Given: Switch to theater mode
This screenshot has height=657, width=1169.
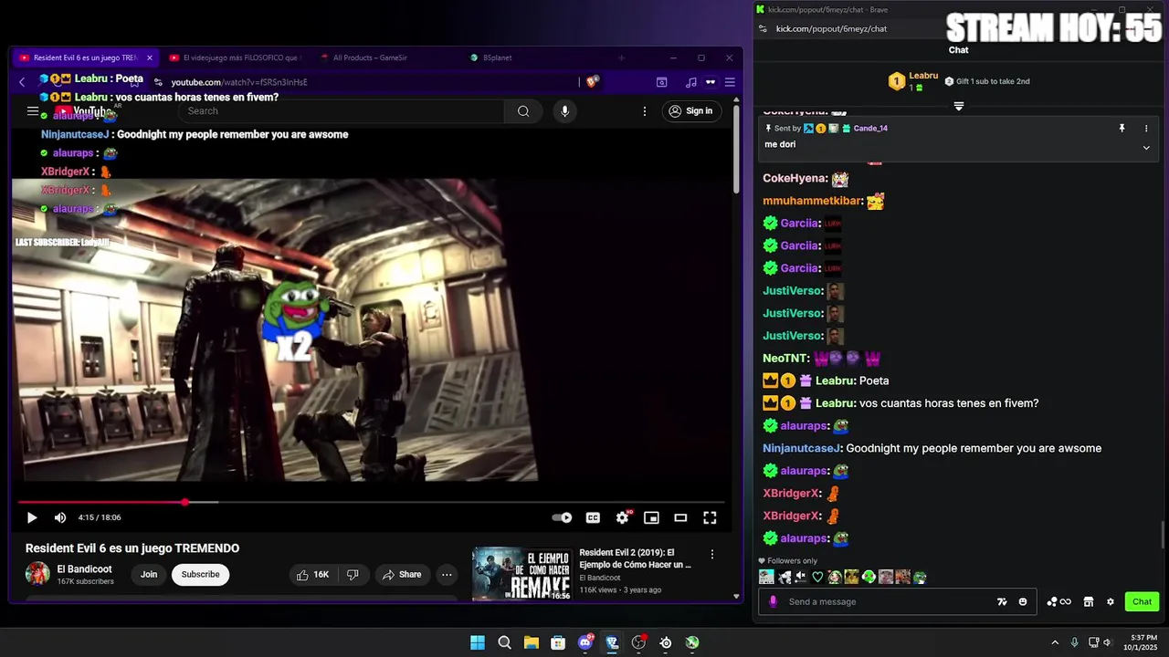Looking at the screenshot, I should (680, 517).
